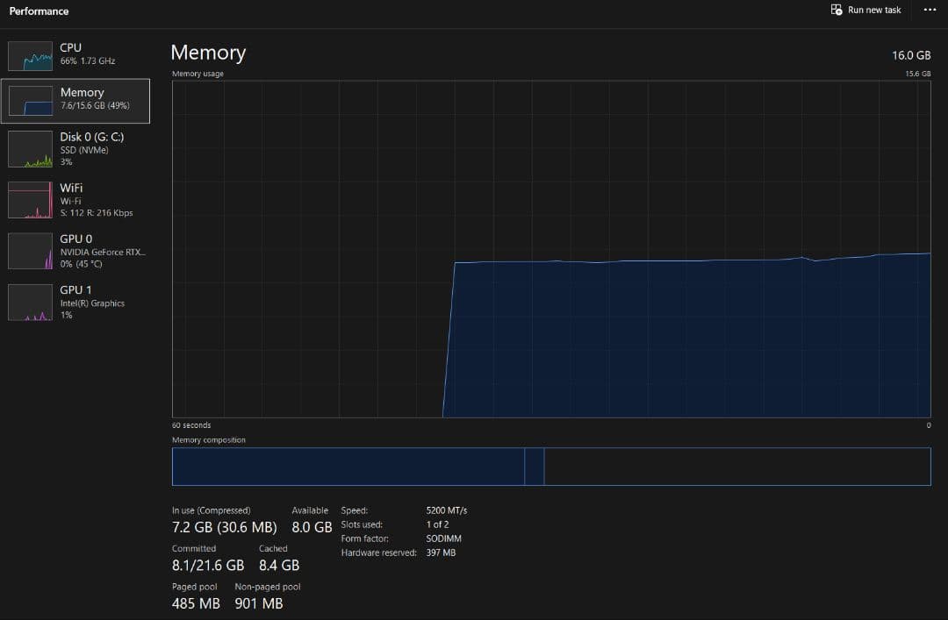948x620 pixels.
Task: Click the 16.0 GB total memory label
Action: tap(910, 55)
